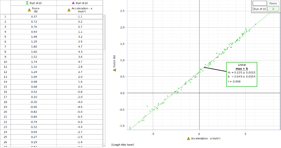Select the Linear curve fit results box

242,74
